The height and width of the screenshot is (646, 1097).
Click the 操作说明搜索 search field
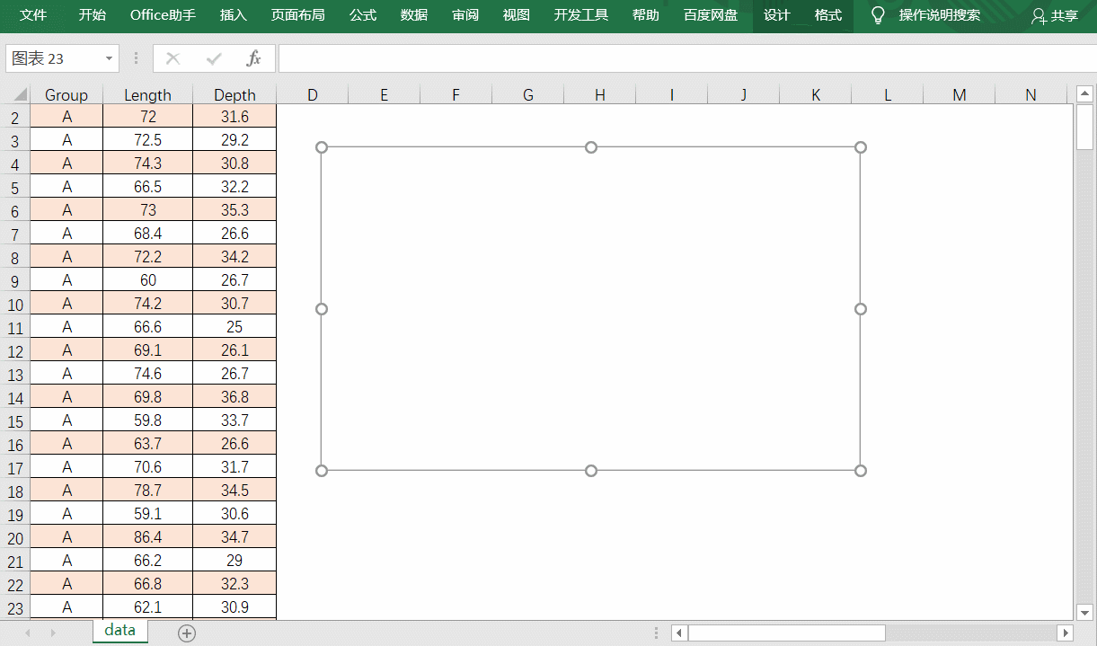940,15
